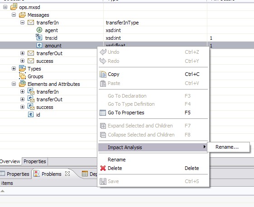Click the amount element icon
Viewport: 254px width, 207px height.
[x=39, y=45]
